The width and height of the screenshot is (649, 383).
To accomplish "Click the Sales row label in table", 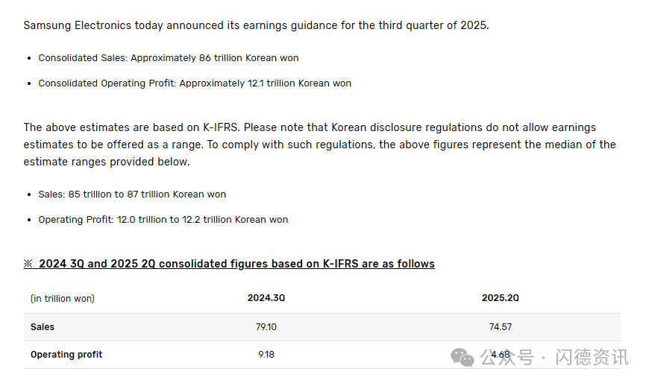I will tap(43, 327).
